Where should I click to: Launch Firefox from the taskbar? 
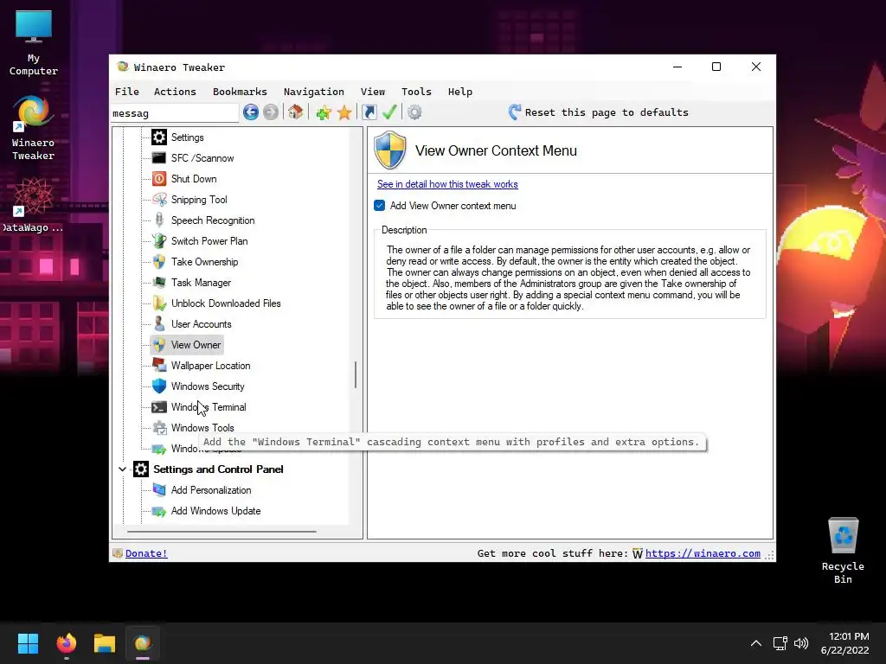pos(66,643)
